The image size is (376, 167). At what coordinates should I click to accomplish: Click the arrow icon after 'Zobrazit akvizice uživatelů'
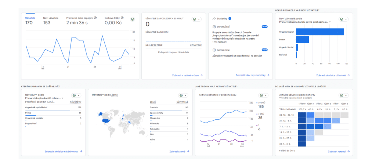[348, 75]
